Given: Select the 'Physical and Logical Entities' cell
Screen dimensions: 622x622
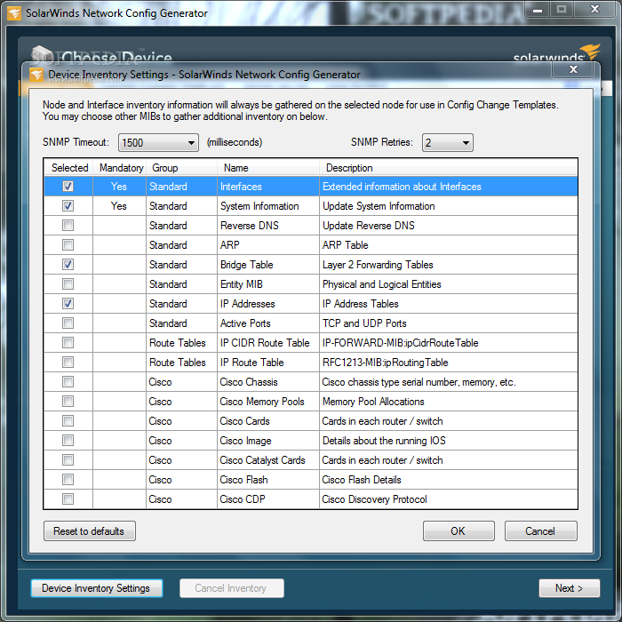Looking at the screenshot, I should (x=448, y=284).
